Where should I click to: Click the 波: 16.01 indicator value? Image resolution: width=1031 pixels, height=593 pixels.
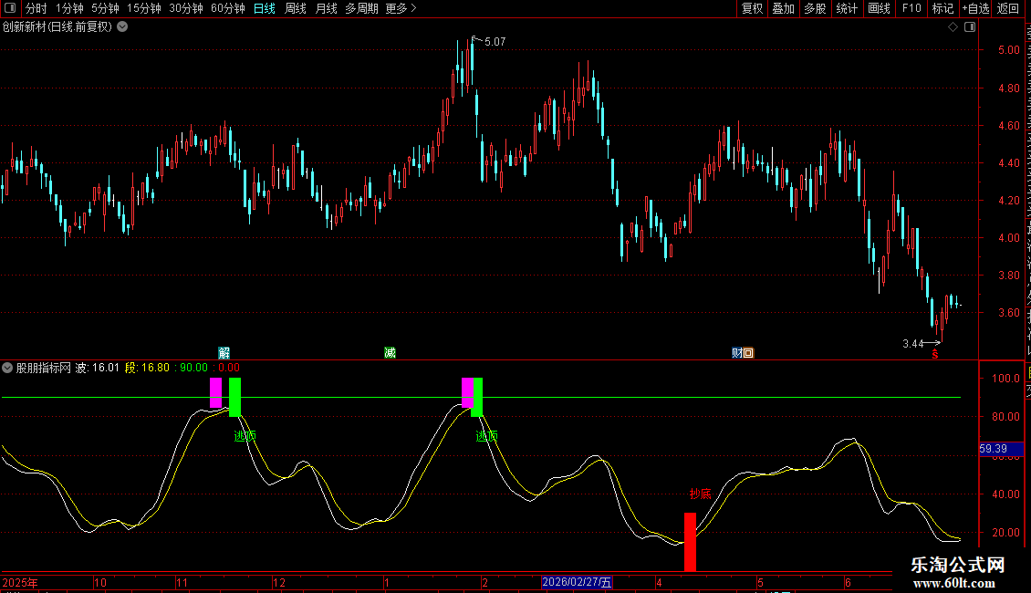coord(98,368)
